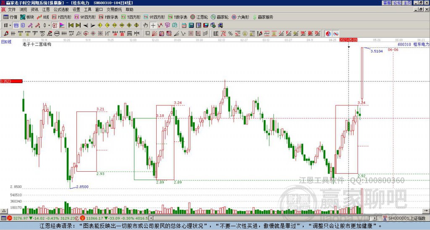Click the 老子十二宫结构 label
The width and height of the screenshot is (430, 230).
37,44
